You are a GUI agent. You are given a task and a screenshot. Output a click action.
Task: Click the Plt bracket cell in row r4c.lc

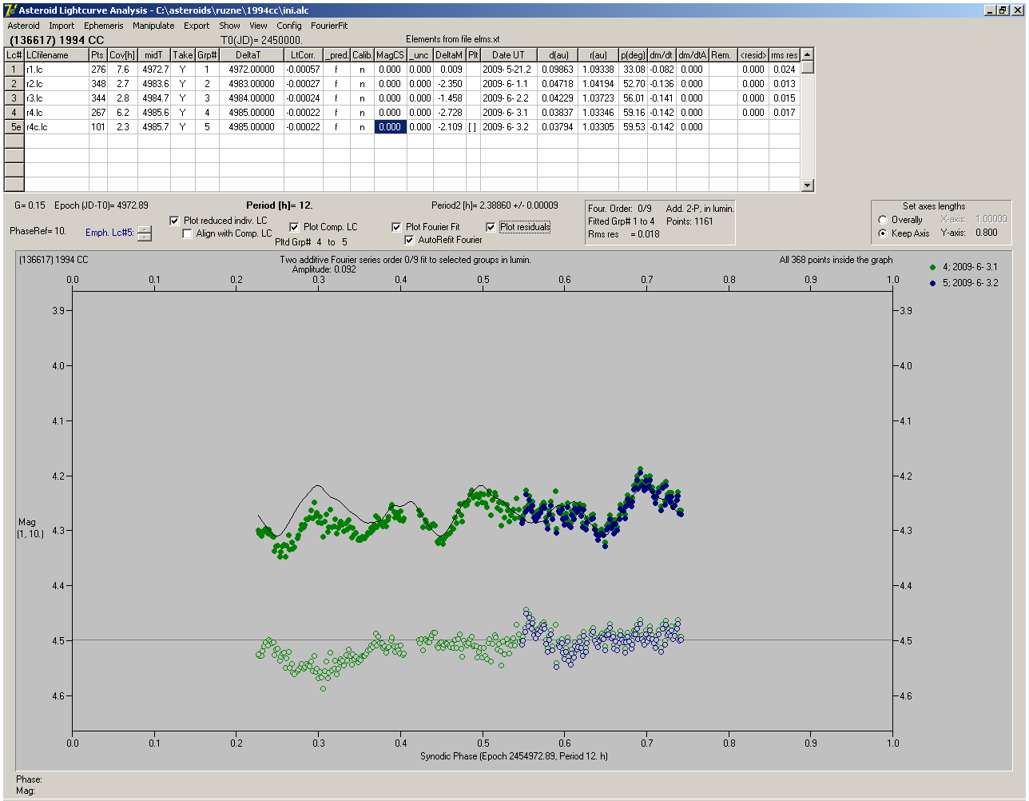(x=473, y=127)
